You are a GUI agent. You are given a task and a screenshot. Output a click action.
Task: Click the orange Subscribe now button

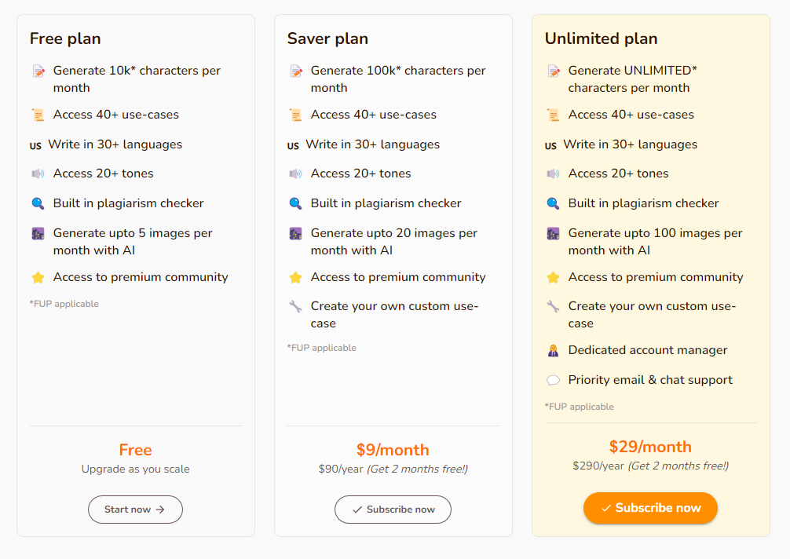point(650,508)
